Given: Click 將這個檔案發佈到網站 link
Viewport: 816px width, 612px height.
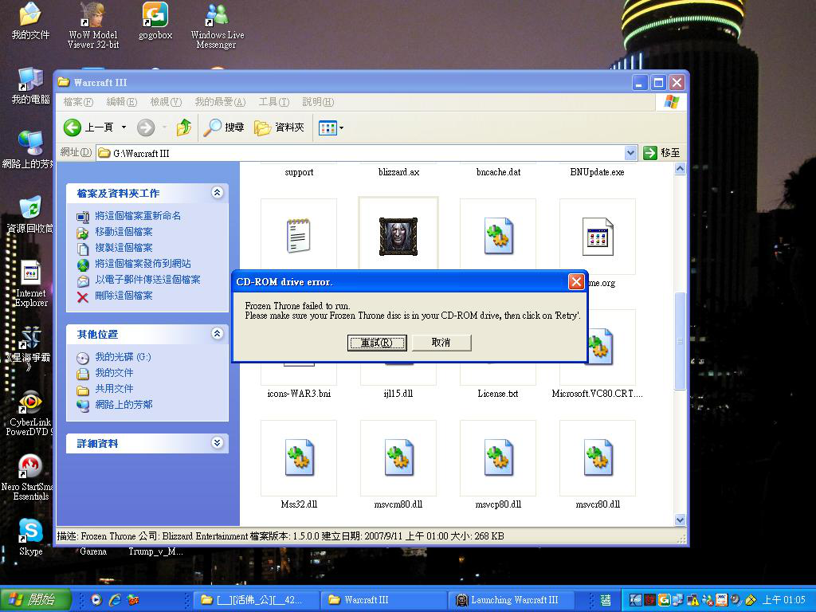Looking at the screenshot, I should [x=143, y=264].
